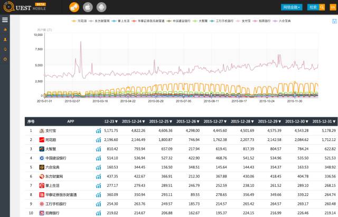Sort by the 2015-12-28 column arrow
Screen dimensions: 338x217
(x=252, y=121)
